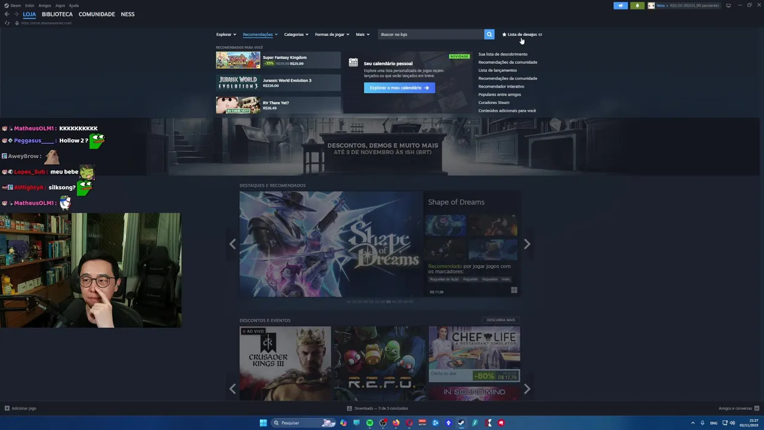
Task: Click the back navigation arrow
Action: (x=7, y=14)
